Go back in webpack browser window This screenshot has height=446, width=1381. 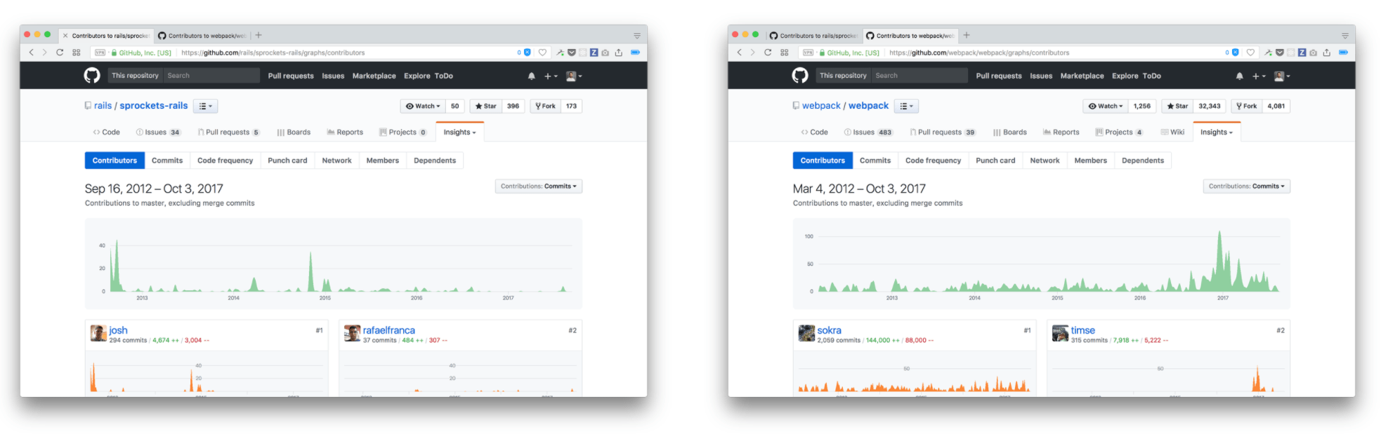pyautogui.click(x=739, y=53)
